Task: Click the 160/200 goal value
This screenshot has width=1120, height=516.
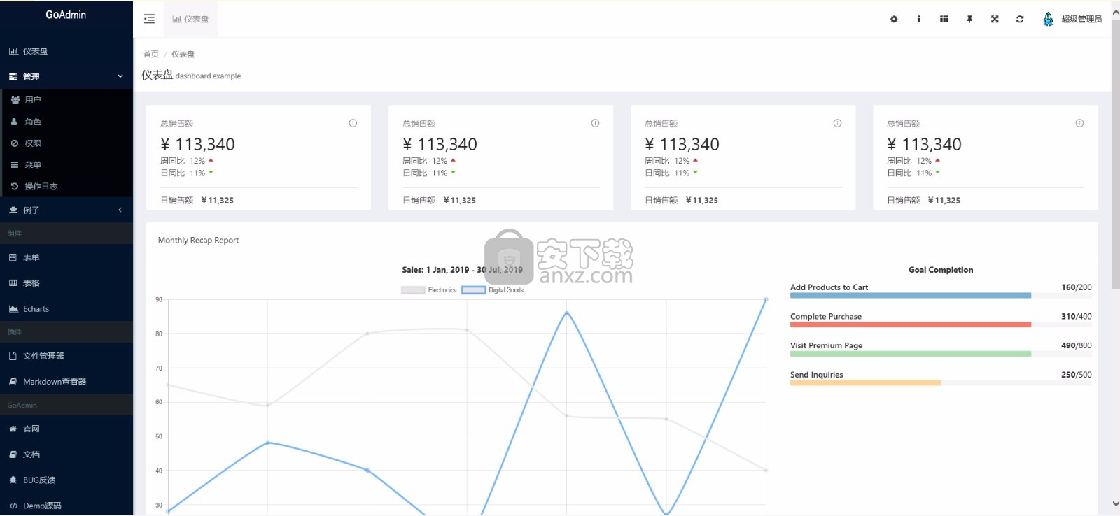Action: [1077, 287]
